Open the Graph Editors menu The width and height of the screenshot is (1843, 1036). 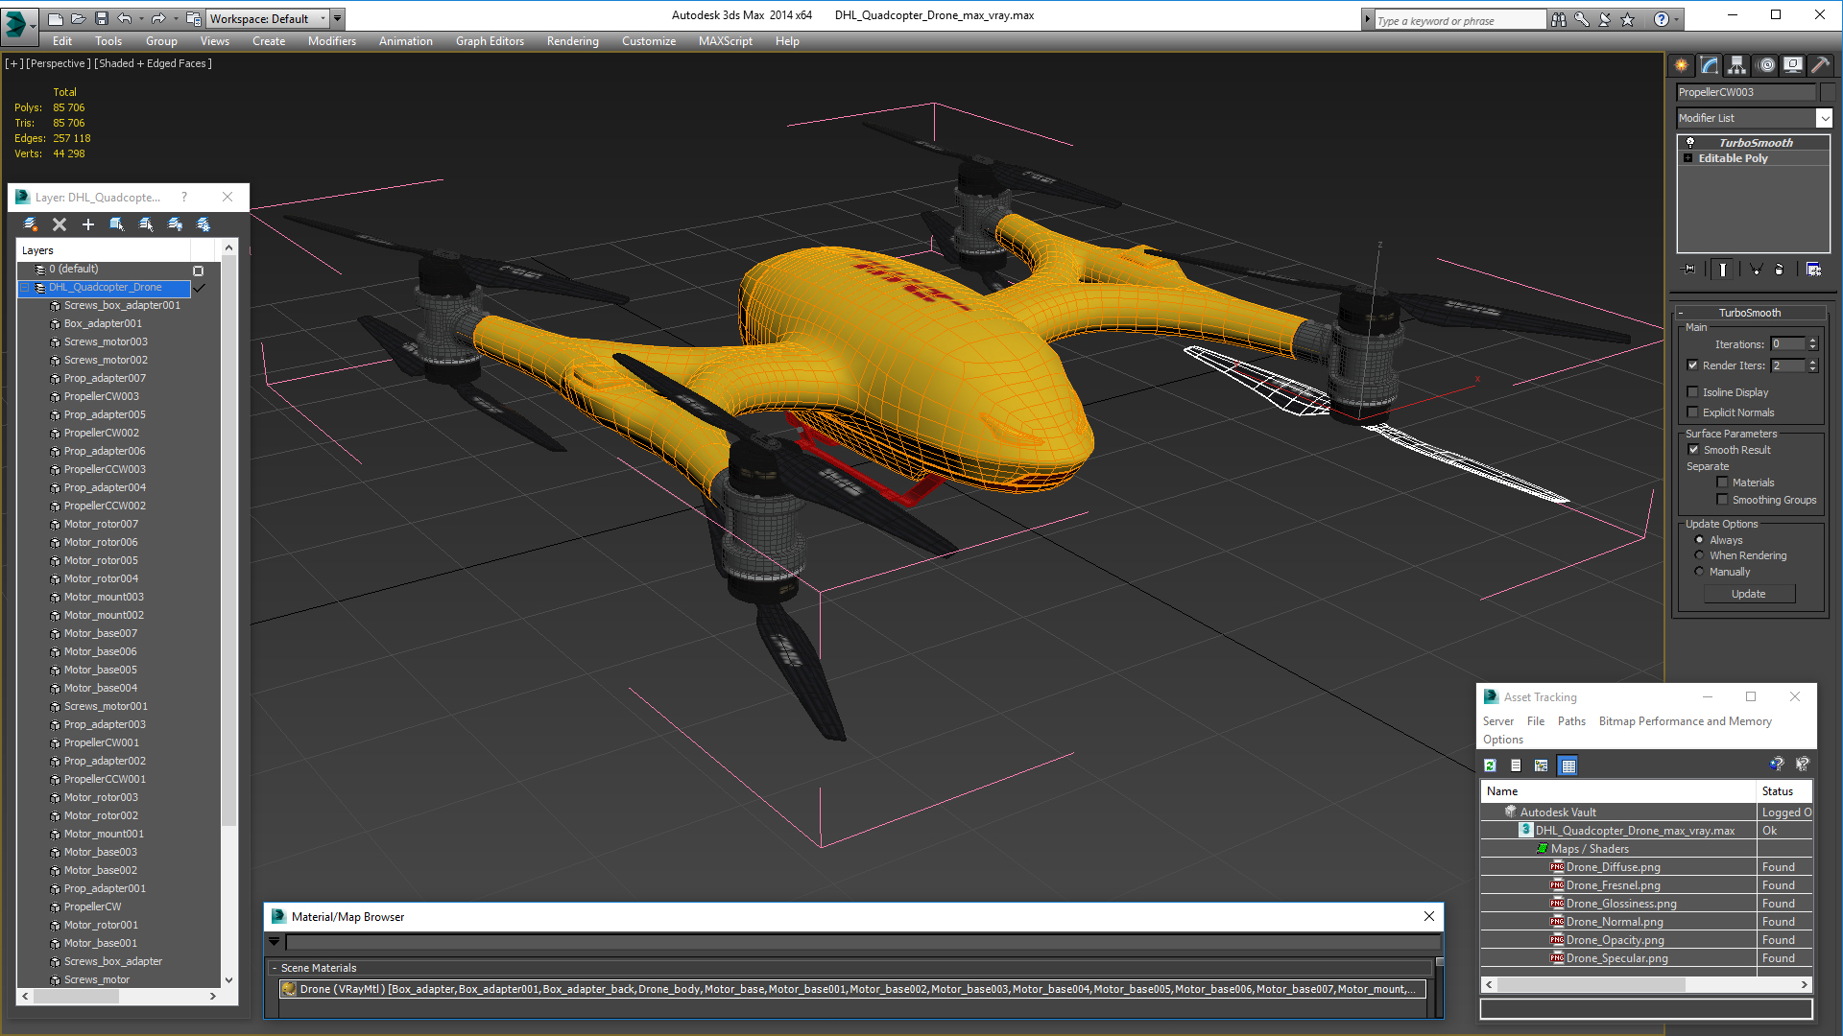[x=490, y=41]
